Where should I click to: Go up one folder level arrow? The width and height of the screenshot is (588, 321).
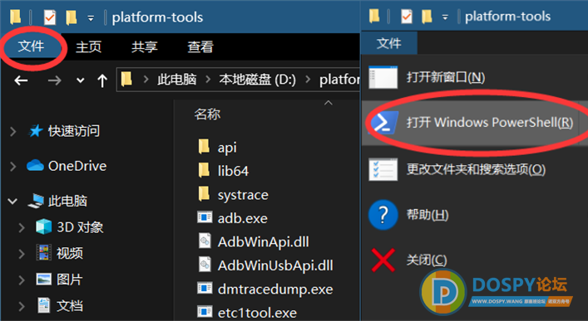pos(102,80)
